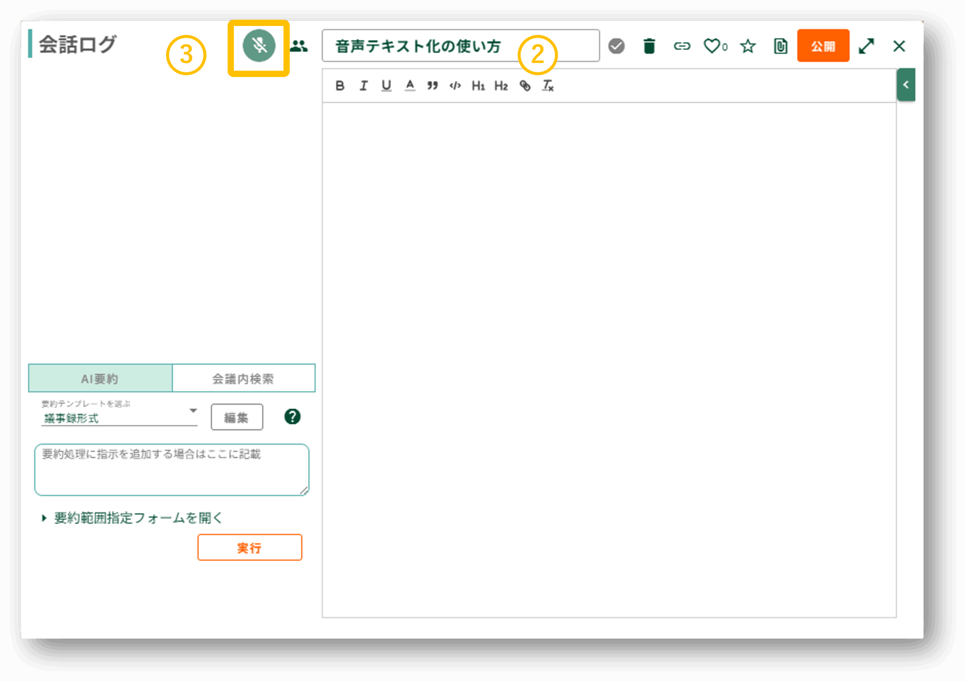The image size is (966, 681).
Task: Insert a hyperlink from toolbar
Action: [525, 86]
